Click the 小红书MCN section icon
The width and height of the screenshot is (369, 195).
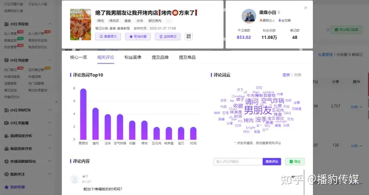(6, 110)
